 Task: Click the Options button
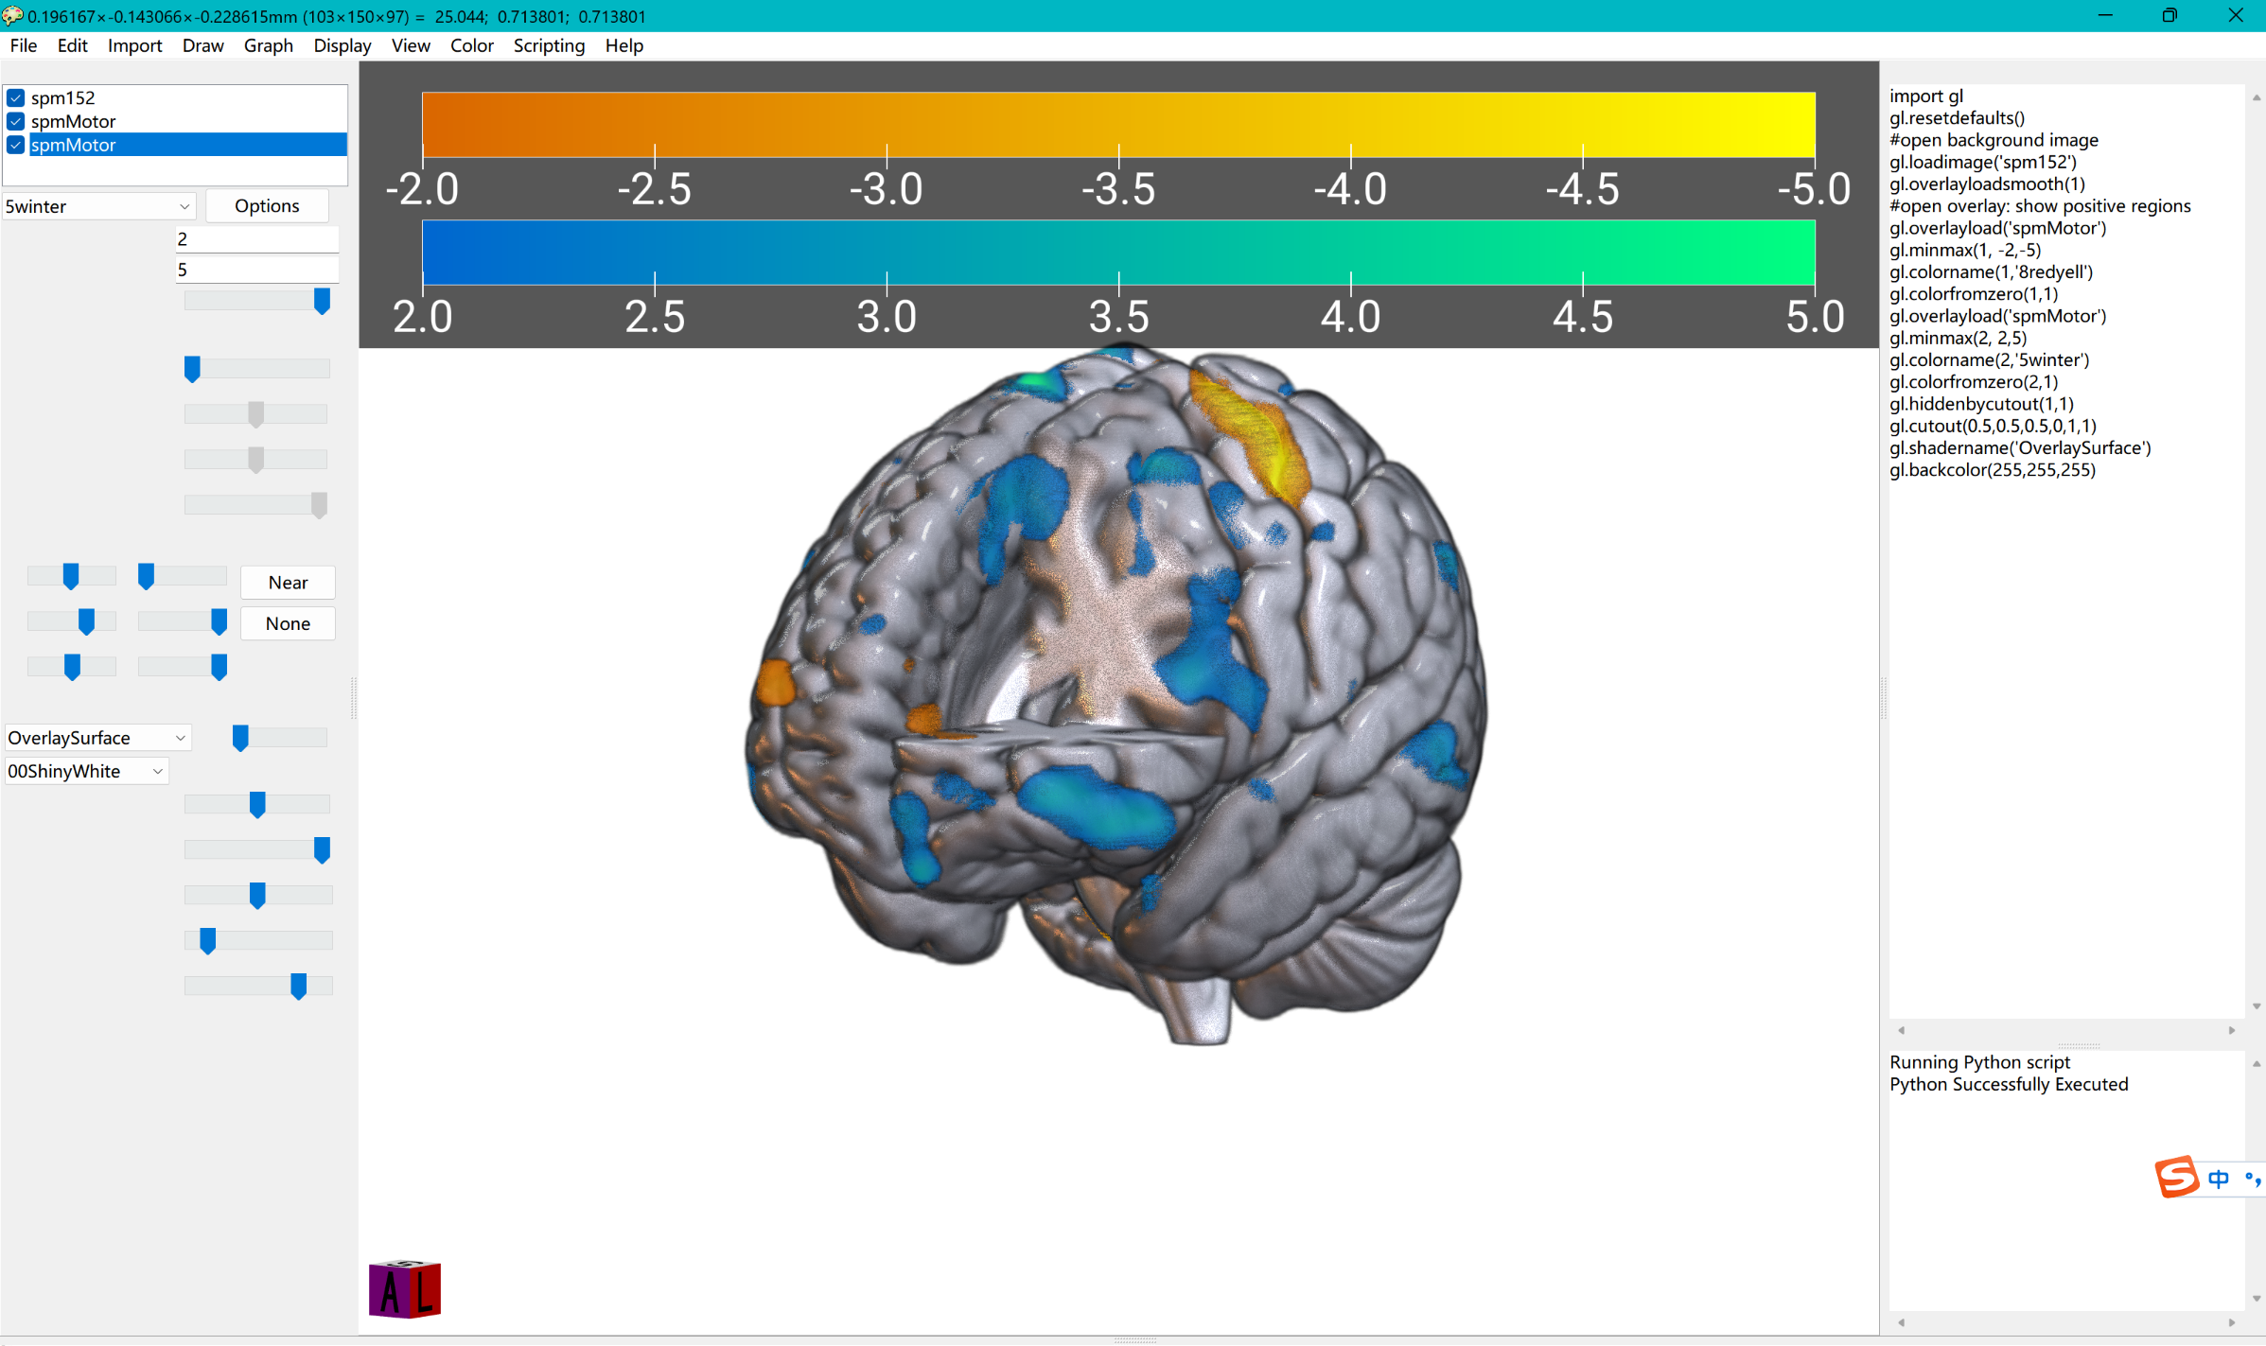tap(267, 205)
